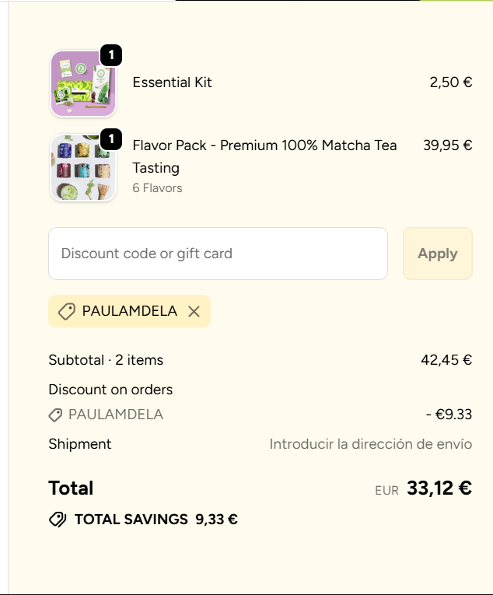Click the shipping address prompt text
Screen dimensions: 493x595
point(370,444)
